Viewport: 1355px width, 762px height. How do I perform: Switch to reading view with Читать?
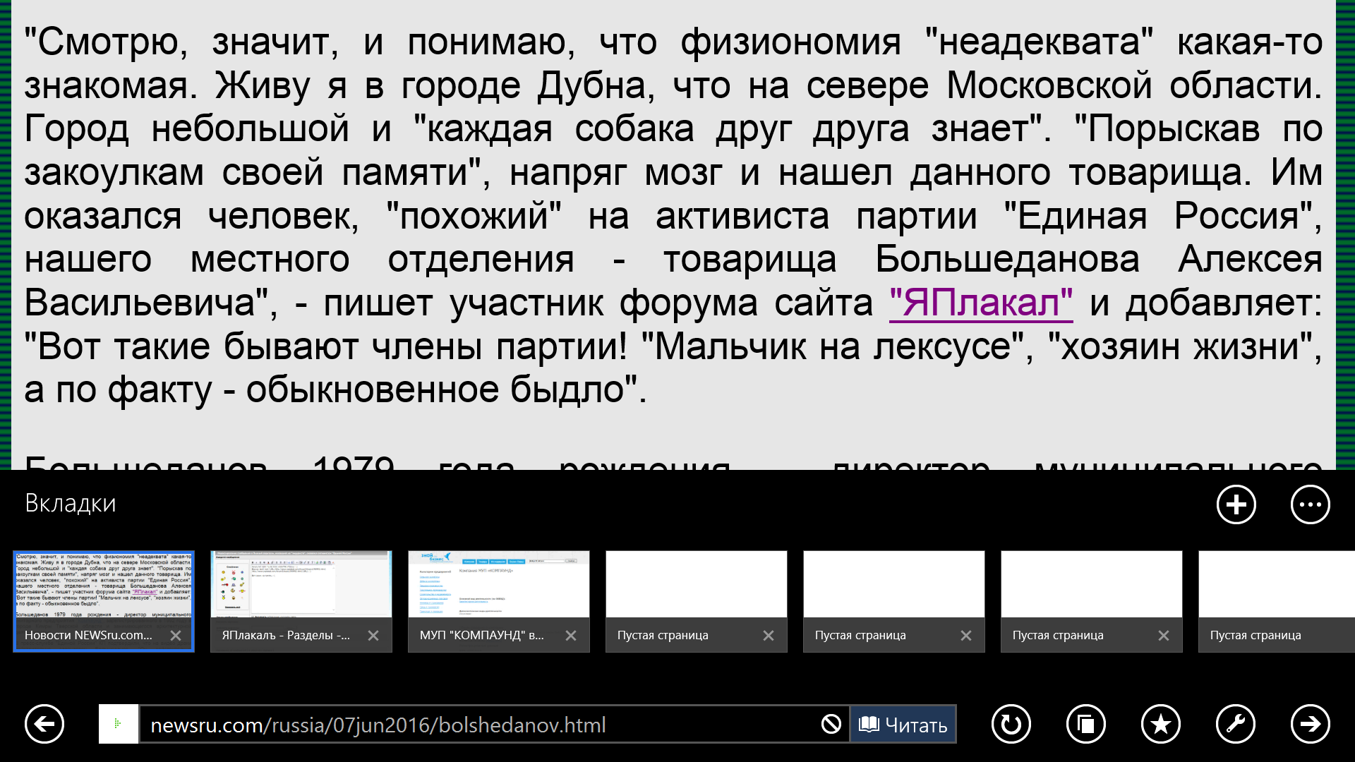(903, 725)
